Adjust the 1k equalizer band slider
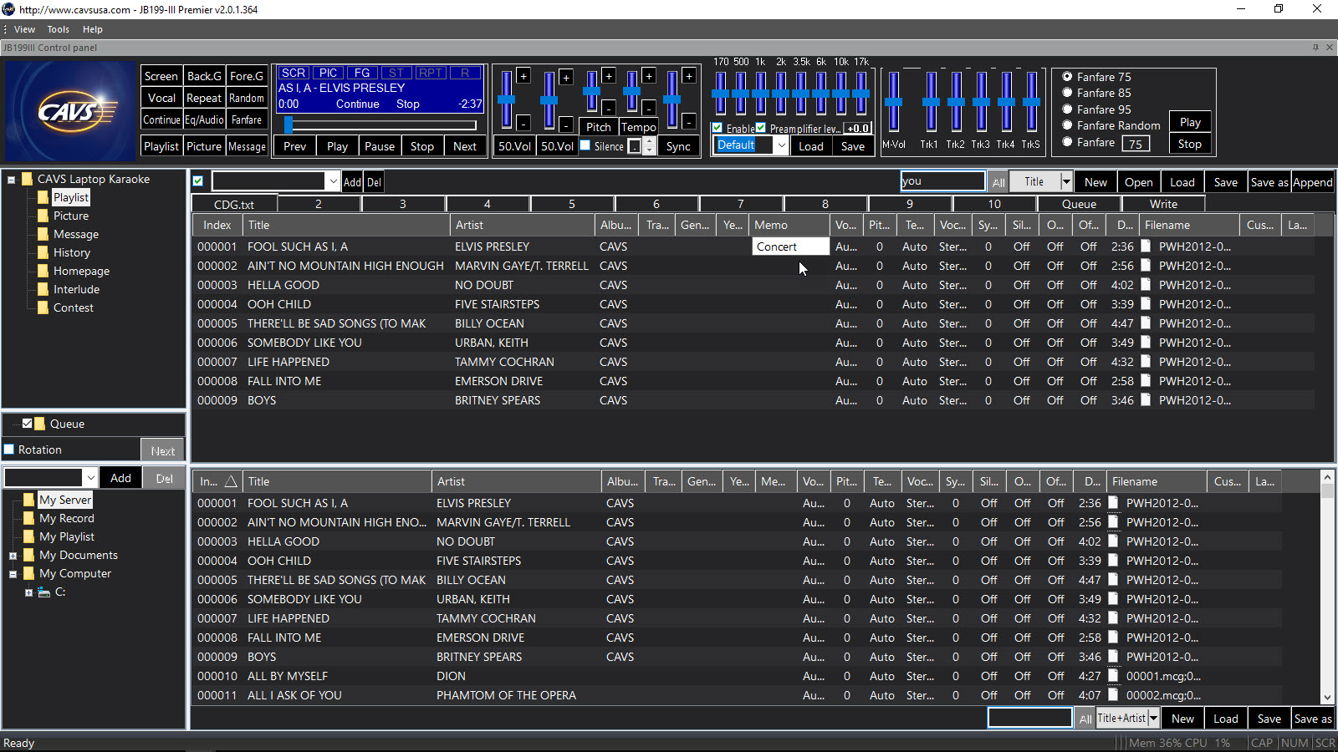The width and height of the screenshot is (1338, 752). pyautogui.click(x=761, y=94)
